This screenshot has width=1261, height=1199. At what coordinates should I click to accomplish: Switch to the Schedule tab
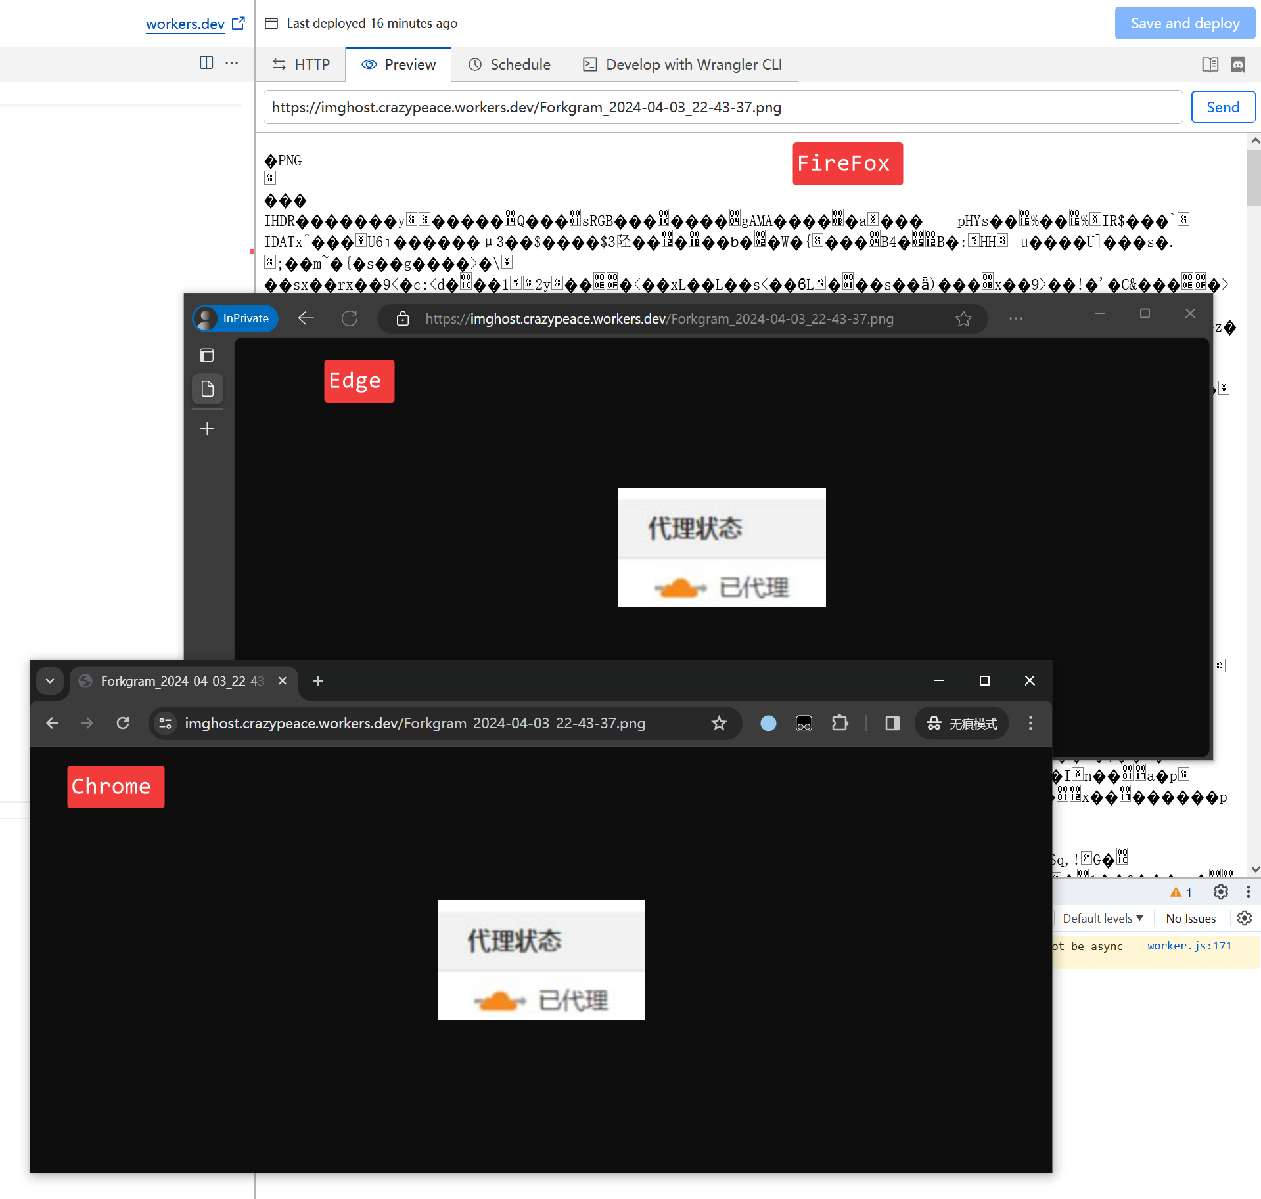tap(509, 64)
